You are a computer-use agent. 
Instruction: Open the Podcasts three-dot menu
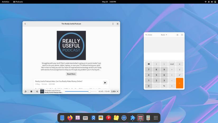click(113, 24)
